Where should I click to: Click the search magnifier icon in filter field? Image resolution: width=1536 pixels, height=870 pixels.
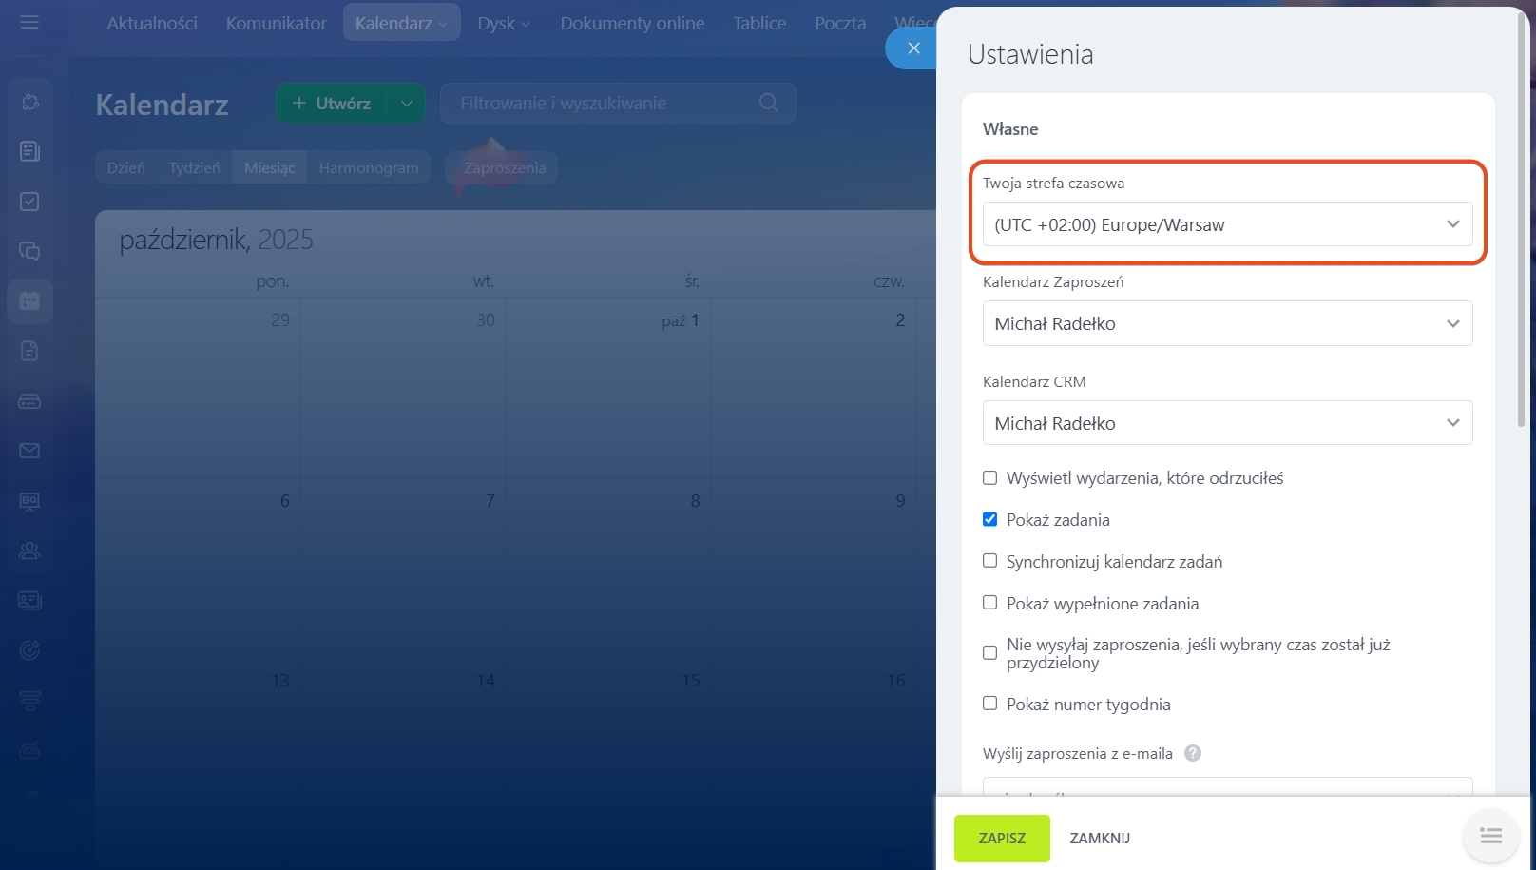(x=768, y=103)
